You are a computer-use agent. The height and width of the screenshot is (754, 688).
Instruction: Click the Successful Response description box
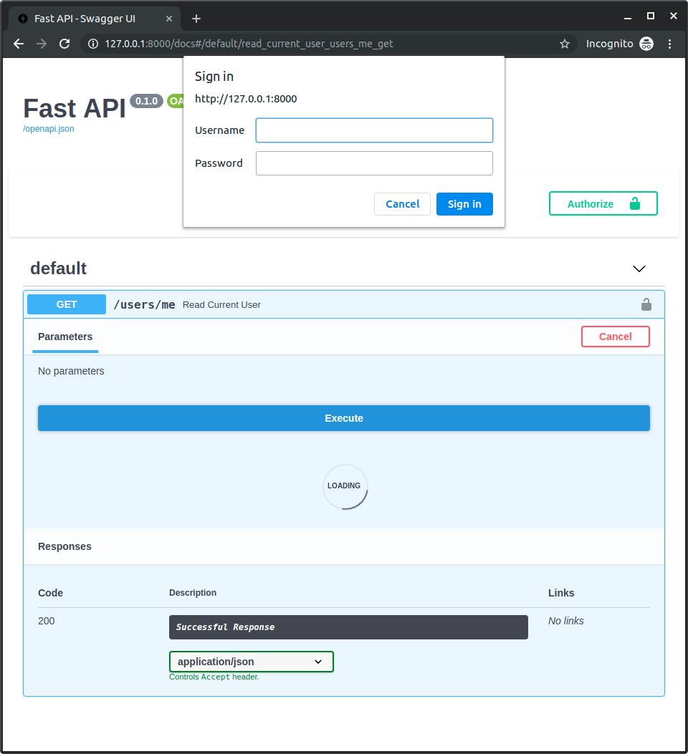pos(348,627)
